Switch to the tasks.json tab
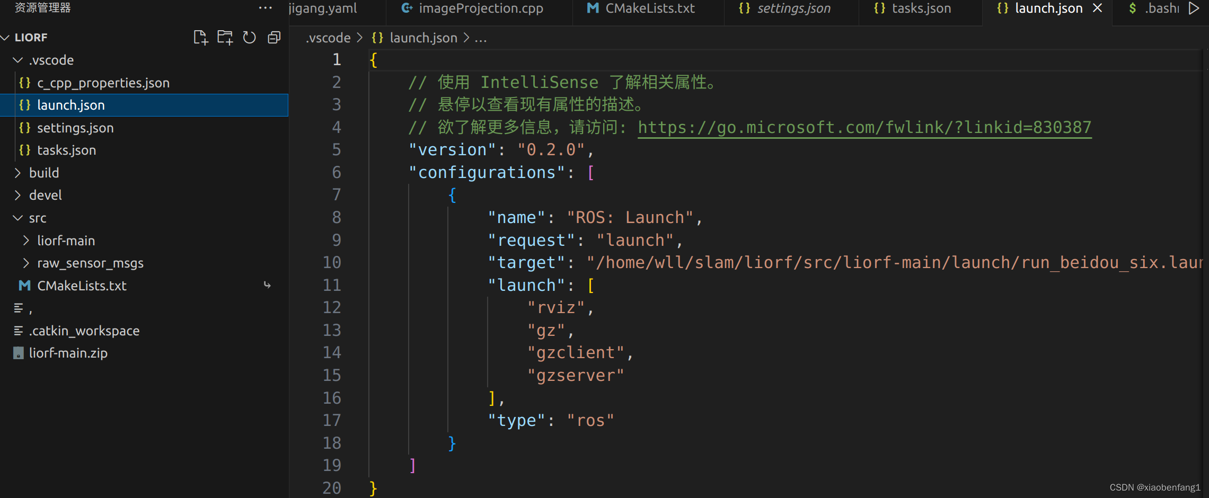This screenshot has height=498, width=1209. click(921, 8)
